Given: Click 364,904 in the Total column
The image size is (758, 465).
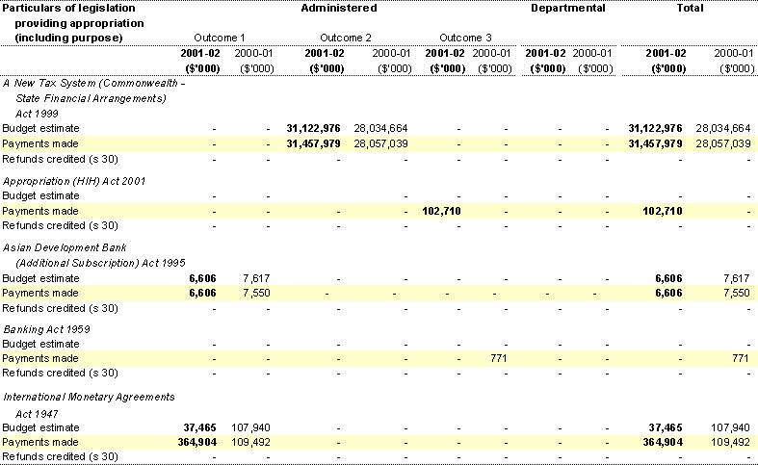Looking at the screenshot, I should pos(659,442).
